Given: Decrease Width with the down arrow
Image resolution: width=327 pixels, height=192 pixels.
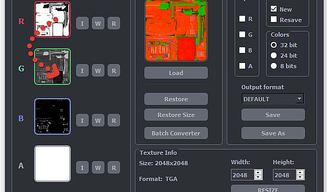Looking at the screenshot, I should (258, 177).
